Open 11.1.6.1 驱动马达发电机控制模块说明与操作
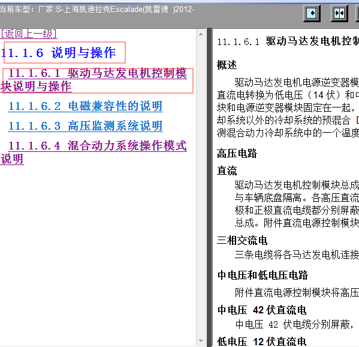 [x=94, y=80]
